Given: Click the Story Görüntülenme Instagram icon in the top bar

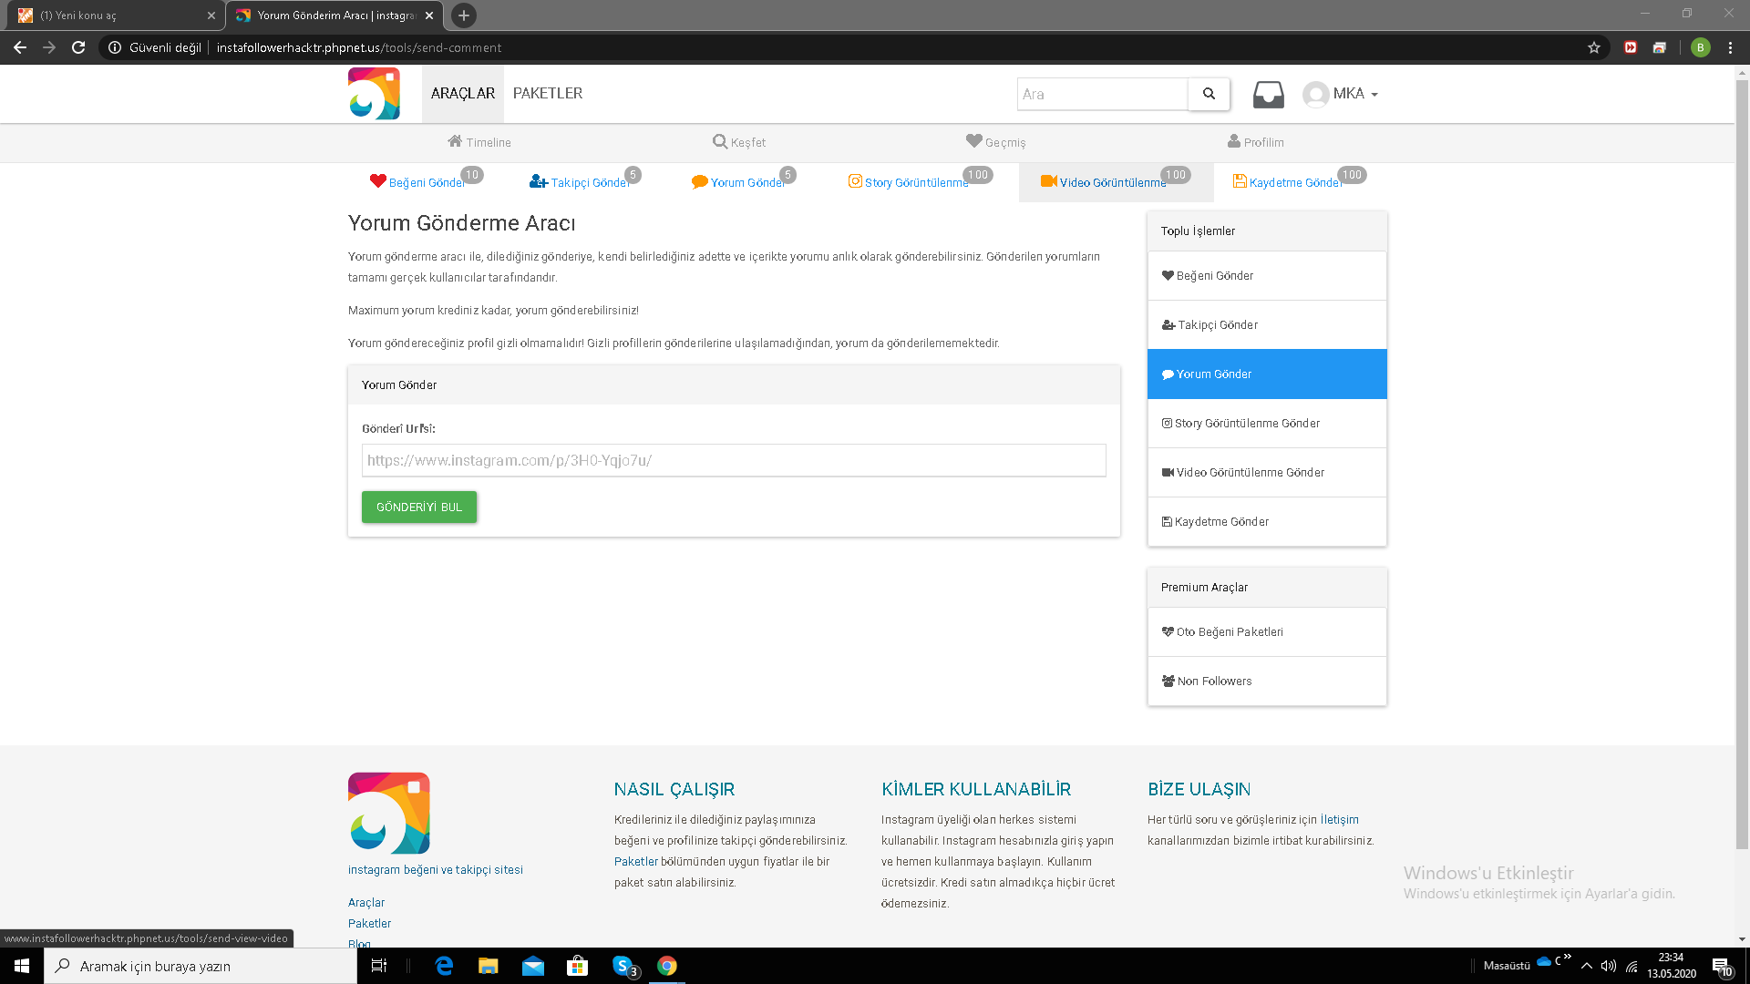Looking at the screenshot, I should (855, 181).
